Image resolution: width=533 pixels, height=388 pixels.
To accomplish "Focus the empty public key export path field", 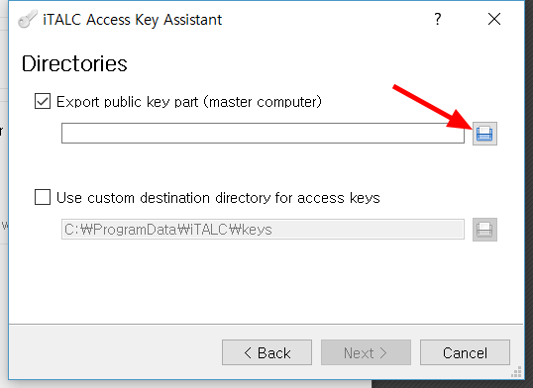I will [263, 134].
